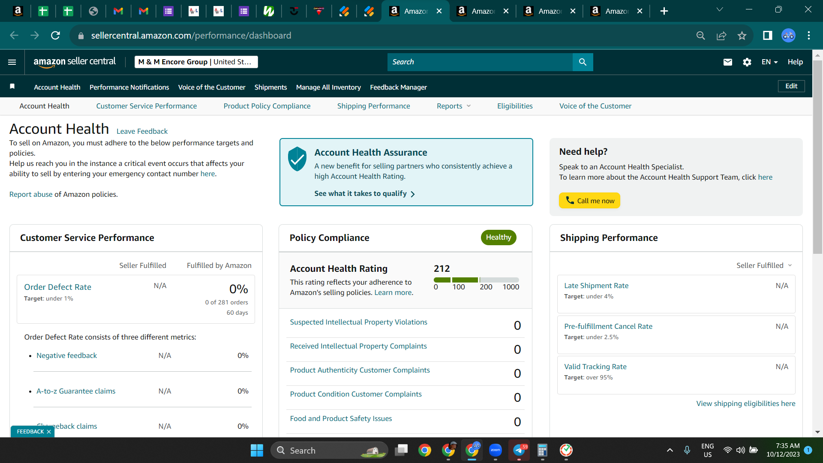Click the Account Health Assurance shield icon
The image size is (823, 463).
tap(297, 159)
